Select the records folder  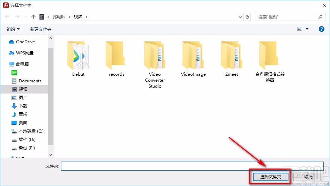pyautogui.click(x=117, y=59)
